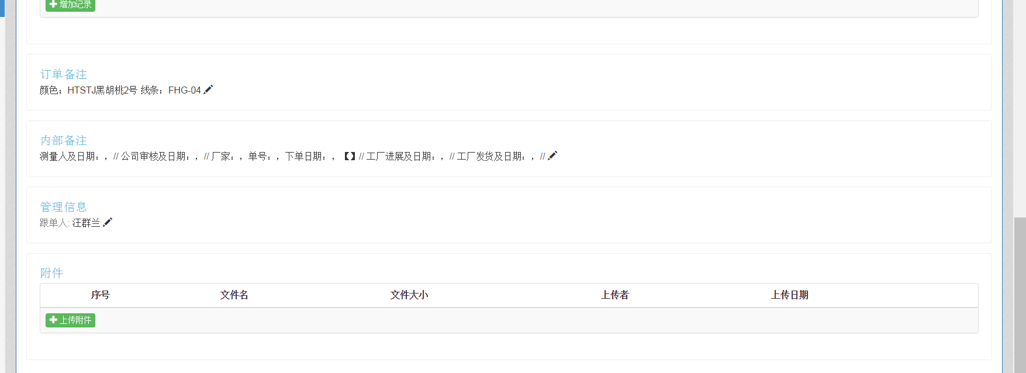Viewport: 1026px width, 373px height.
Task: Select the 管理信息 section heading
Action: 63,207
